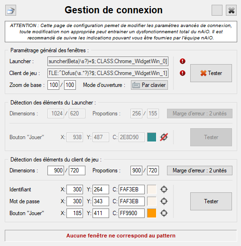
Task: Click the crosshair picker for Mot de passe
Action: point(164,201)
